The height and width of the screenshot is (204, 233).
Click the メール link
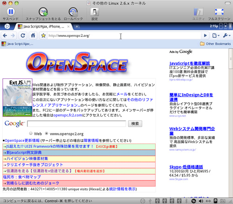(x=122, y=94)
